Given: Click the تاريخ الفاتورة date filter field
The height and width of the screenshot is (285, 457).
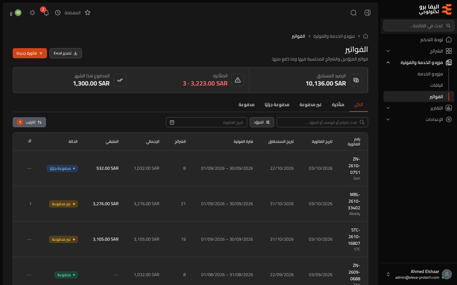Looking at the screenshot, I should (207, 122).
